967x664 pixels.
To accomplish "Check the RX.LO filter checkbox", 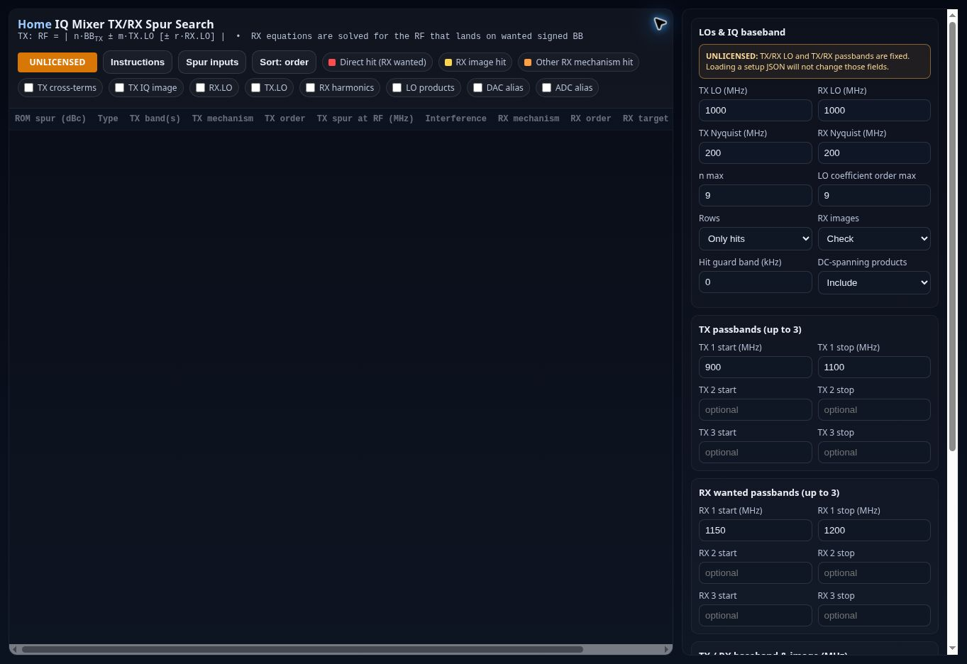I will click(x=200, y=88).
